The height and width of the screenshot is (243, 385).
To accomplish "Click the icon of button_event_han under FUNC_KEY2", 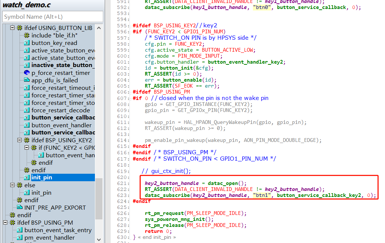I will coord(41,155).
